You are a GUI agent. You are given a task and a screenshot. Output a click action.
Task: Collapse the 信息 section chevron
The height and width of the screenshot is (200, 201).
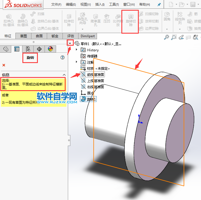(64, 75)
